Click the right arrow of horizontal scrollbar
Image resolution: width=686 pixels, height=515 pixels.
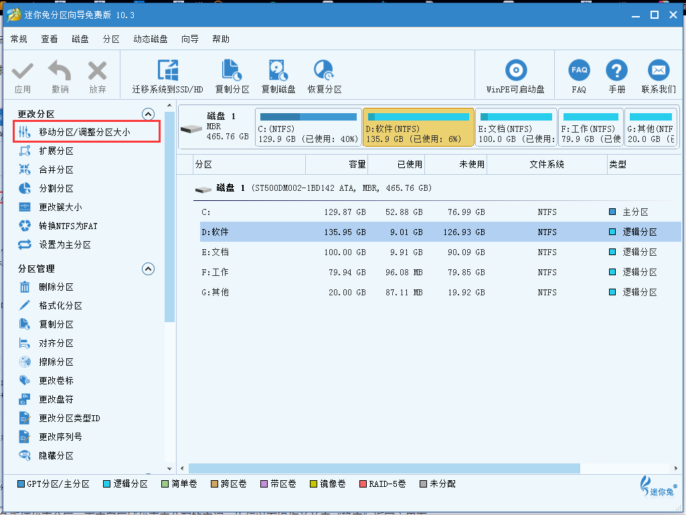click(677, 469)
